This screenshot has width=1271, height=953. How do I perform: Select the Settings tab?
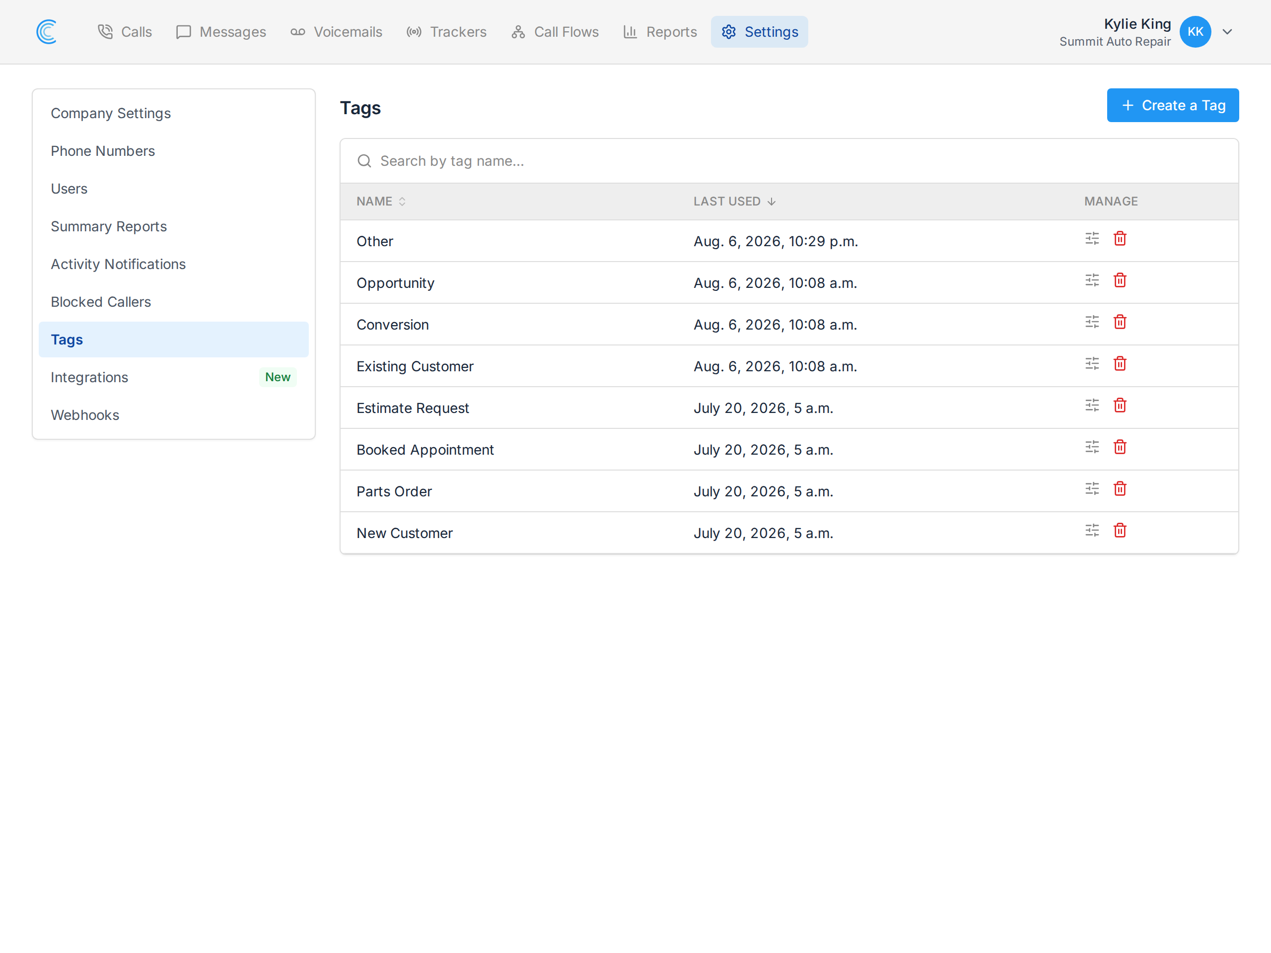(x=760, y=32)
